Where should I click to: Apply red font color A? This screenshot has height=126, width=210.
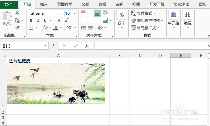pos(56,28)
